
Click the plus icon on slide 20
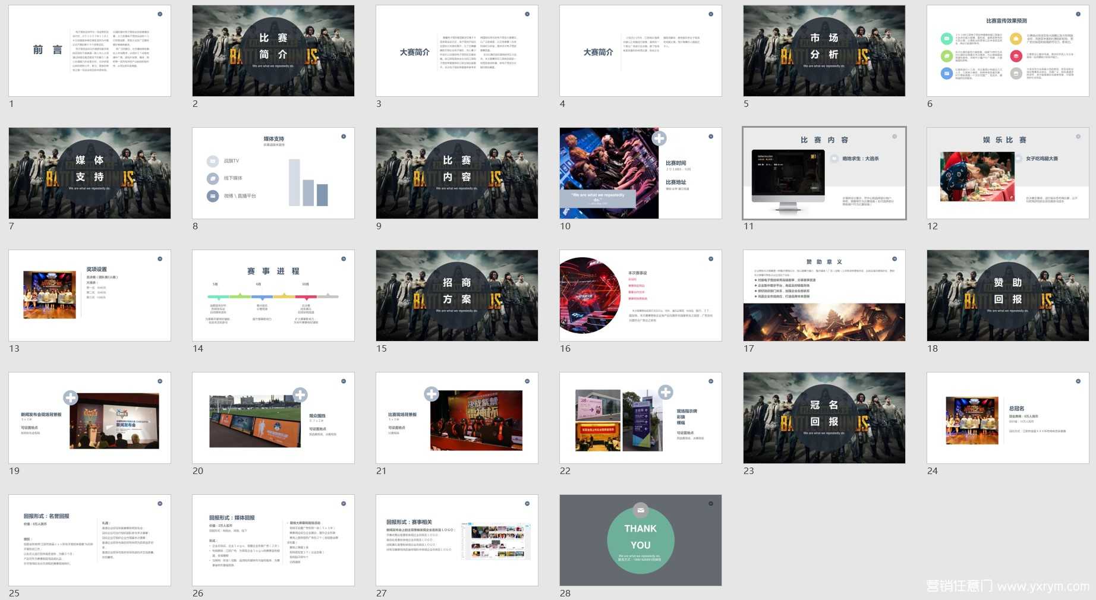tap(300, 394)
